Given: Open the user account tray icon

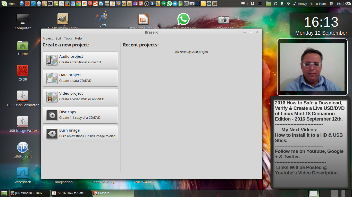Looking at the screenshot, I should (x=282, y=4).
